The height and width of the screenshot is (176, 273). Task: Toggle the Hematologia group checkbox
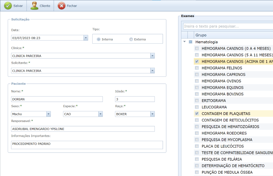pyautogui.click(x=190, y=42)
